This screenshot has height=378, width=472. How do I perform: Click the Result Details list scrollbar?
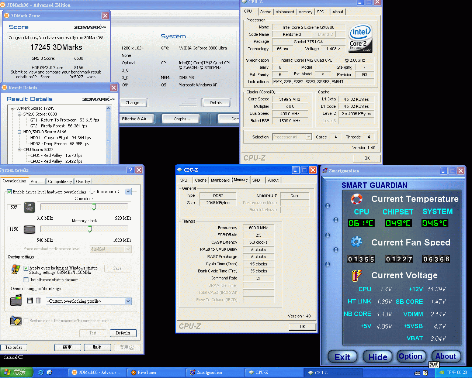click(108, 135)
